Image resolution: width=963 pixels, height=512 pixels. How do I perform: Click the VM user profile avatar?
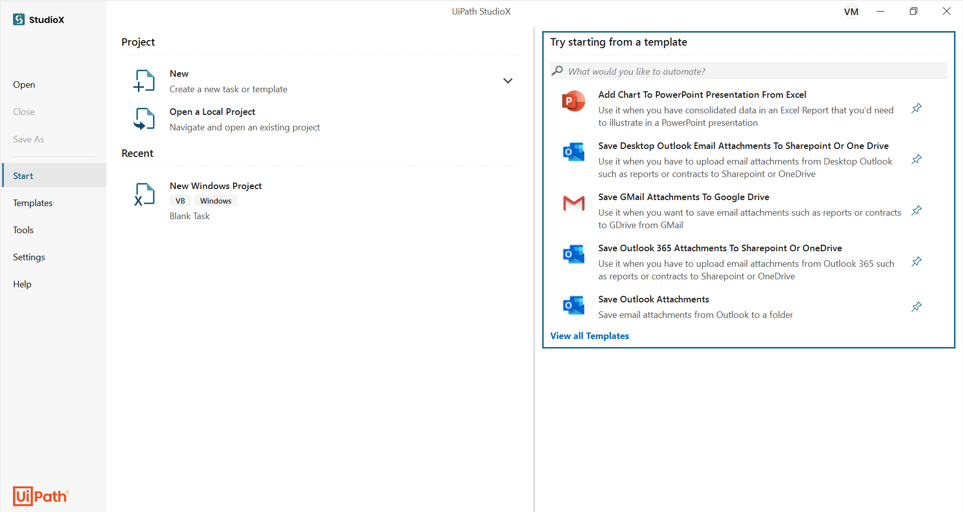tap(851, 12)
